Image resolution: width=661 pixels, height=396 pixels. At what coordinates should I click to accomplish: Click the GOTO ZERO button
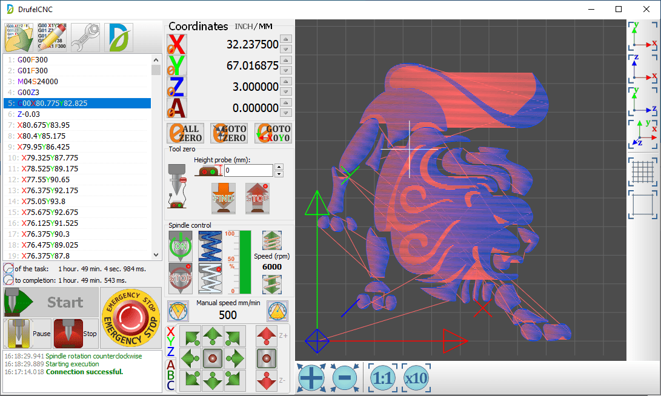tap(230, 133)
